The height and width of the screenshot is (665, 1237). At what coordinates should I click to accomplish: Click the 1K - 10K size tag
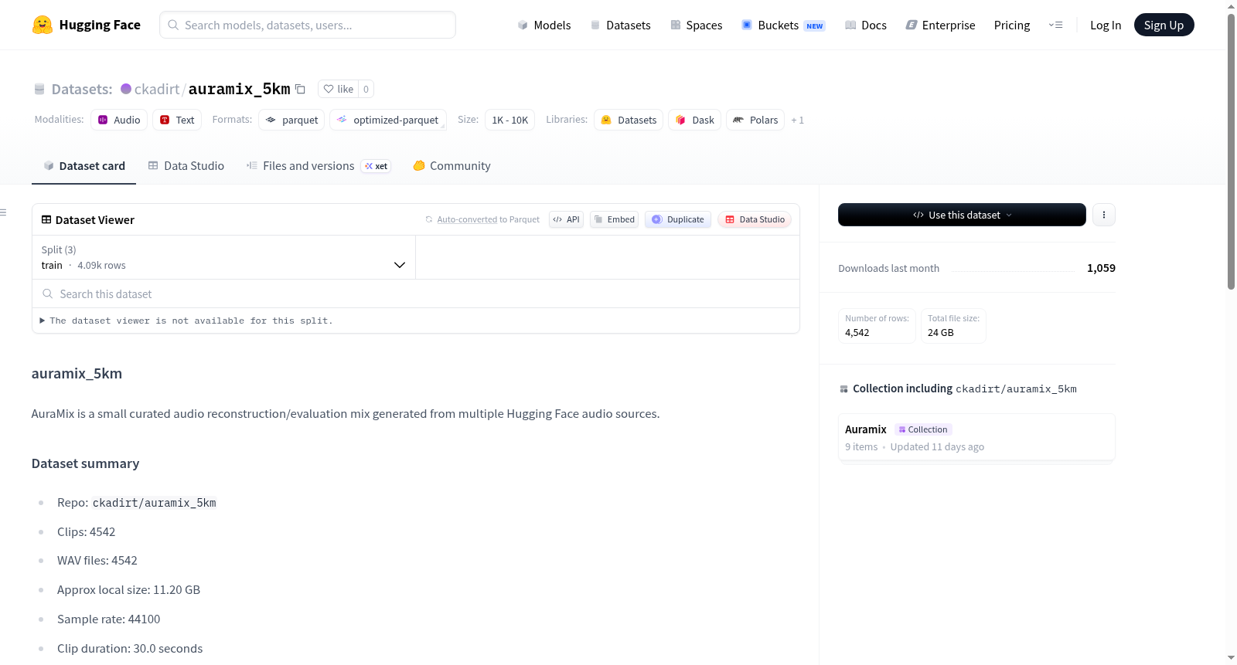510,120
